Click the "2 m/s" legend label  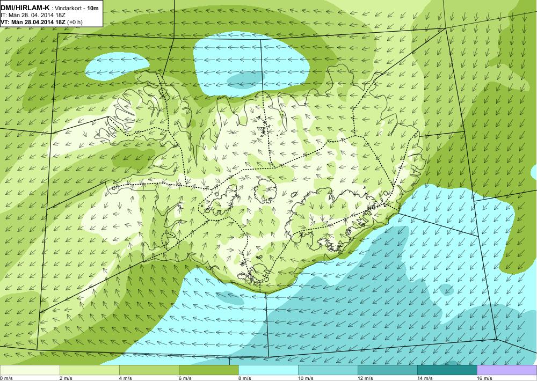click(66, 378)
